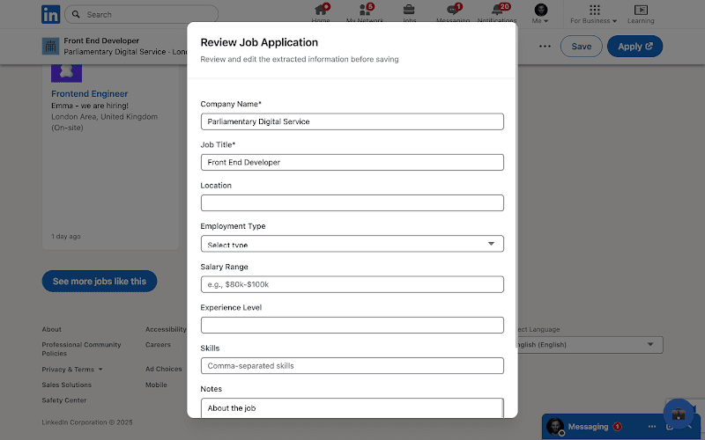Screen dimensions: 705x440
Task: Open the Learning icon
Action: click(x=641, y=11)
